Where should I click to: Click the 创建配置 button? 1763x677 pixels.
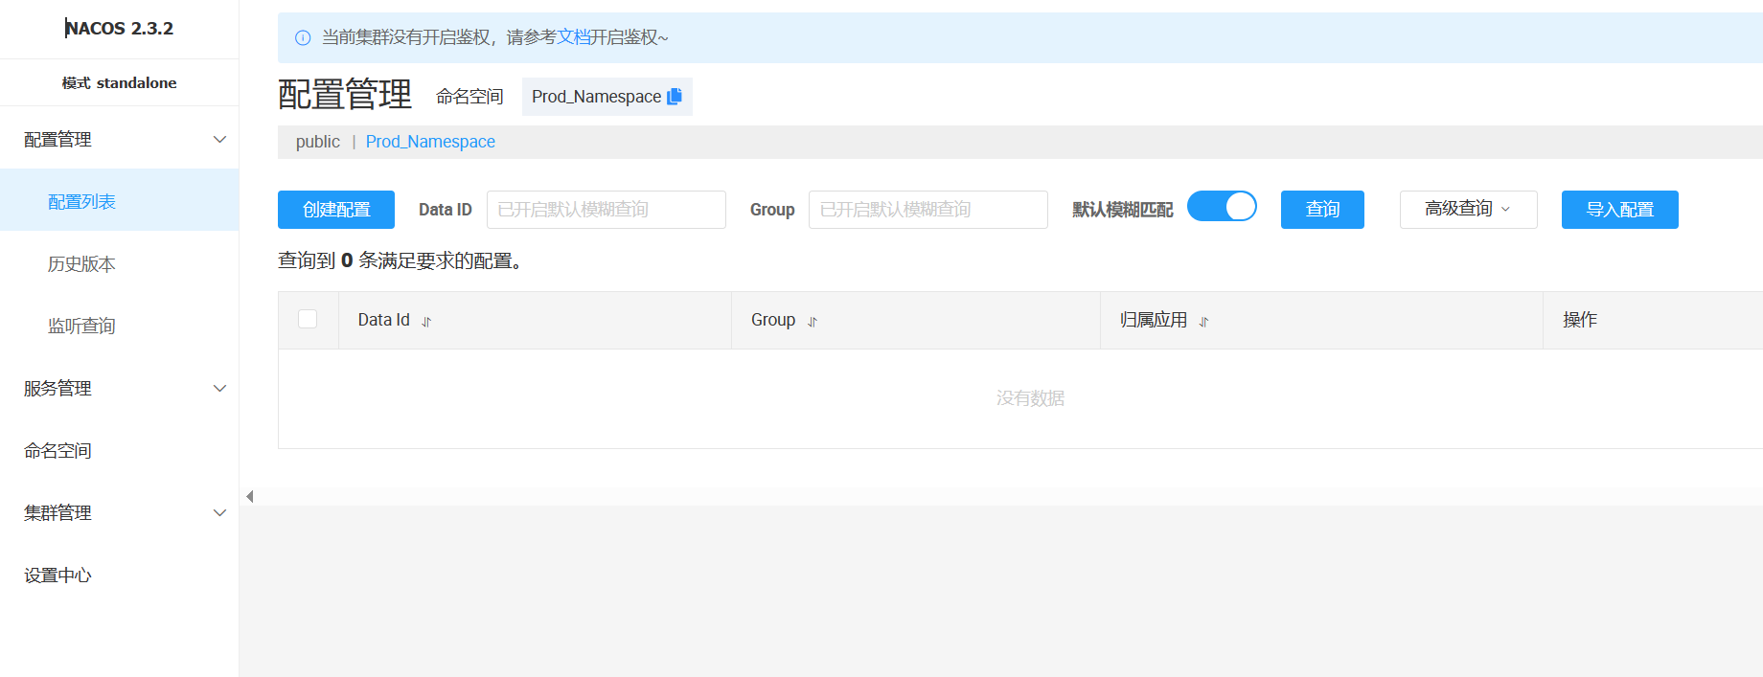(x=336, y=210)
